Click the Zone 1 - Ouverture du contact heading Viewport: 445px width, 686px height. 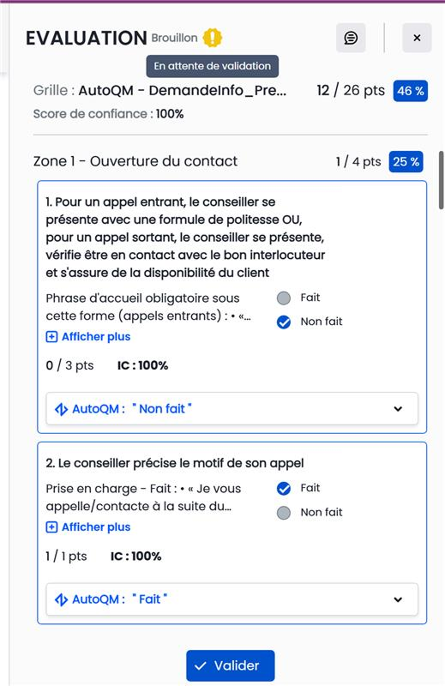point(135,161)
